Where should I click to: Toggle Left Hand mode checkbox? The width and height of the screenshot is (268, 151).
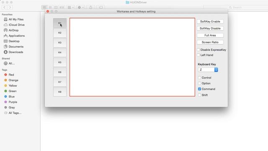click(x=198, y=55)
